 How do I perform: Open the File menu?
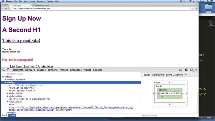tap(16, 1)
